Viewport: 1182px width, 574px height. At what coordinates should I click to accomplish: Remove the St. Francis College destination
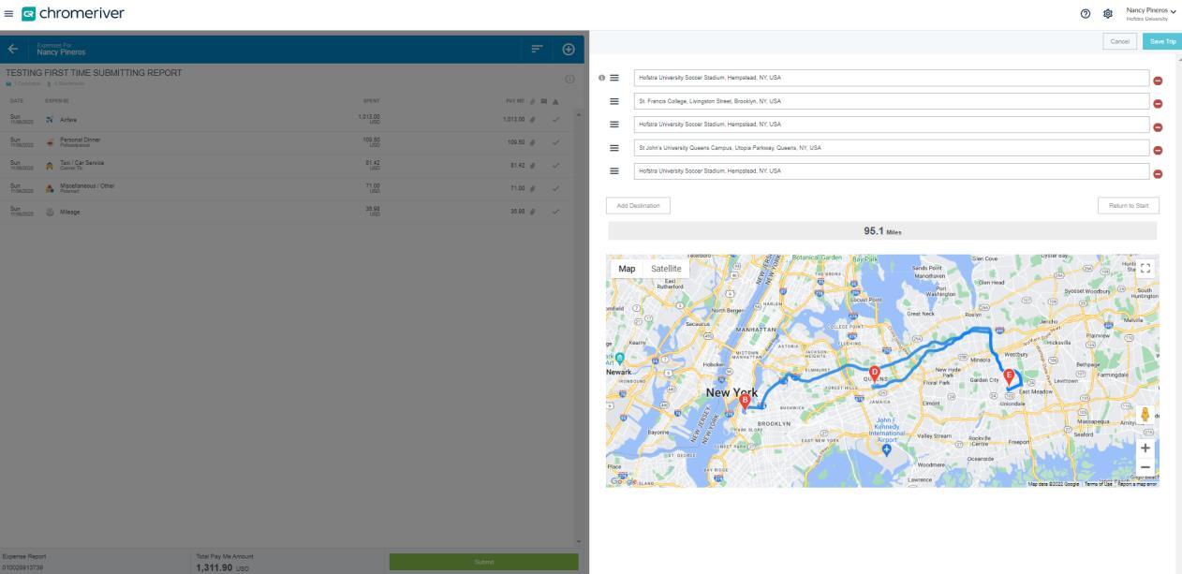1158,103
